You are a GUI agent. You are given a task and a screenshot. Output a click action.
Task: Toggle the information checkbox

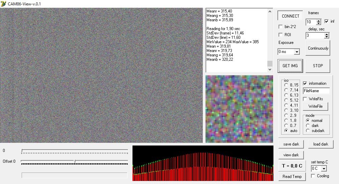pos(305,83)
